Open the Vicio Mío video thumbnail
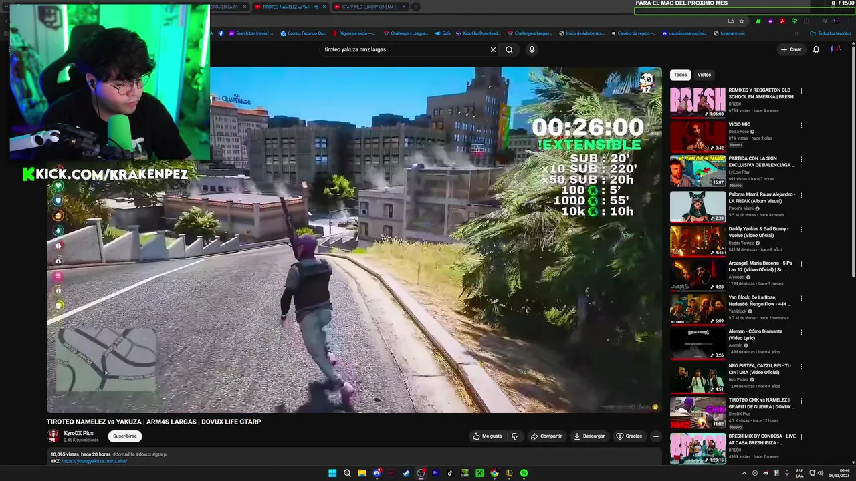This screenshot has width=856, height=481. 698,136
